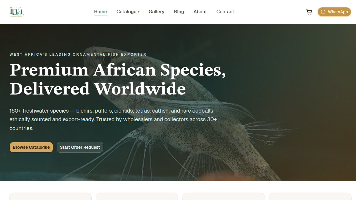The width and height of the screenshot is (356, 200).
Task: Click Start Order Request button
Action: tap(80, 147)
